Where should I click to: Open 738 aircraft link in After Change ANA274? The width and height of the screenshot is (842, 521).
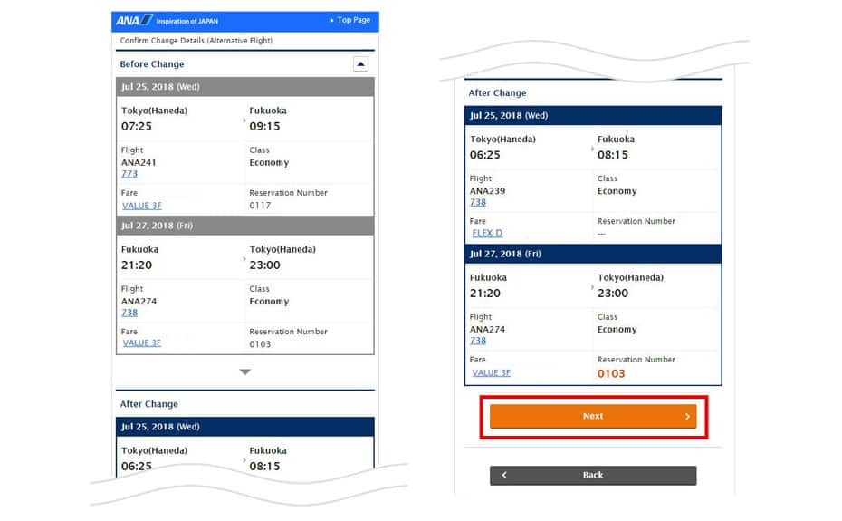(478, 342)
